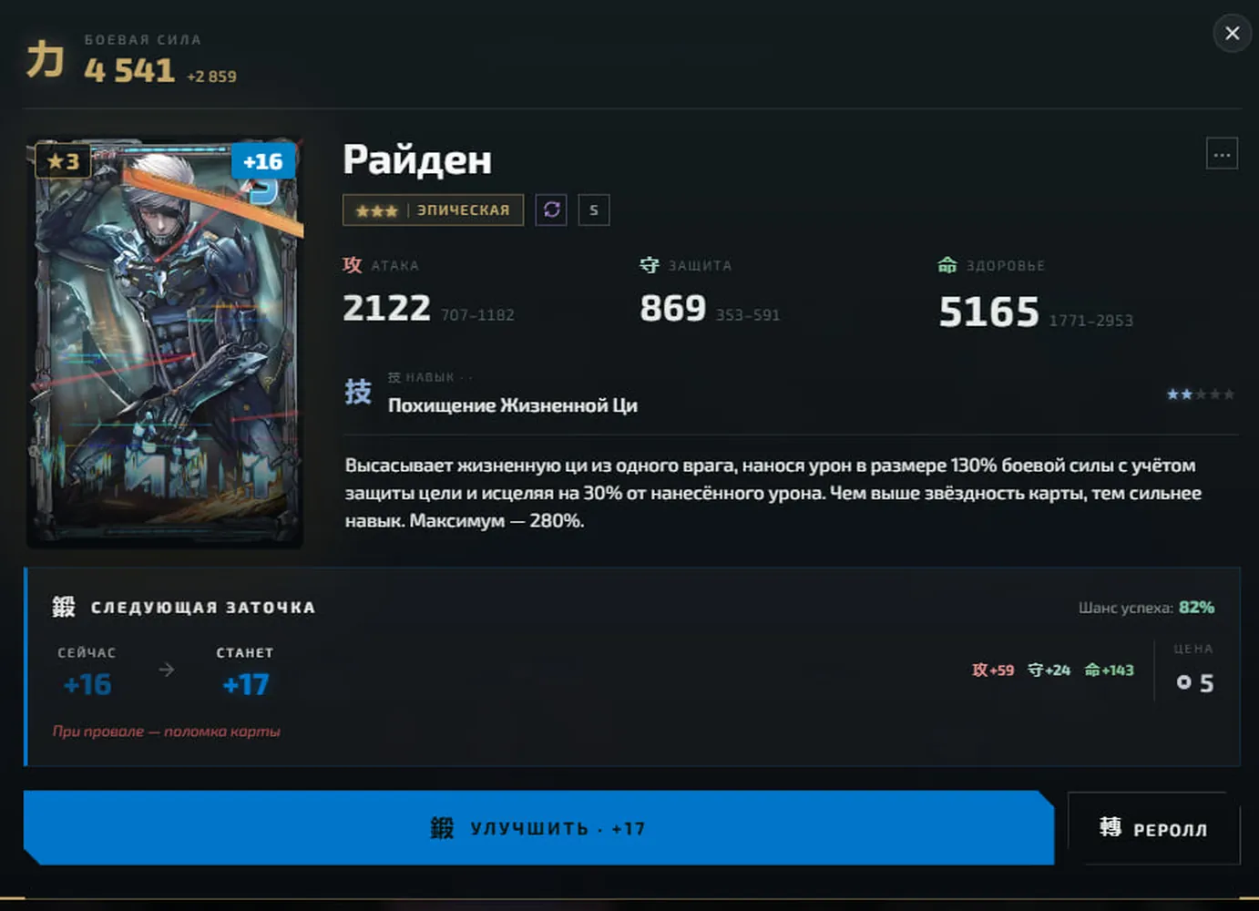
Task: Click the skill name Похищение Жизненной Ци
Action: tap(513, 405)
